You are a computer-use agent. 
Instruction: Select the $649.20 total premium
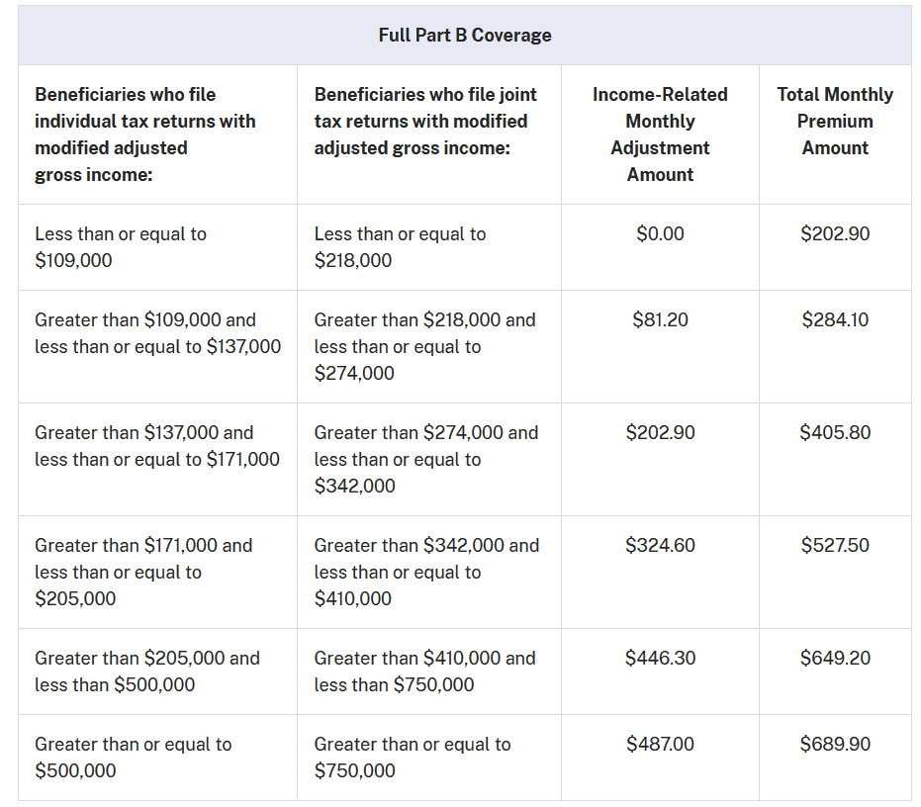835,659
